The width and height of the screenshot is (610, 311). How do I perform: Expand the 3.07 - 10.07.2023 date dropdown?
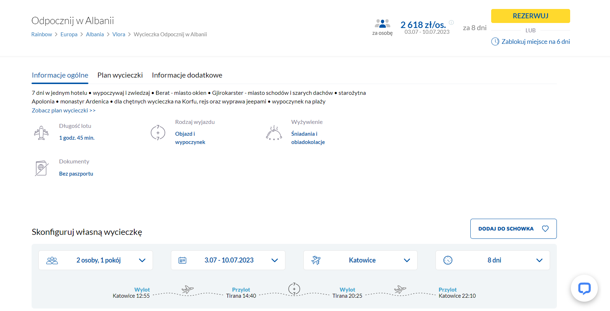coord(228,260)
